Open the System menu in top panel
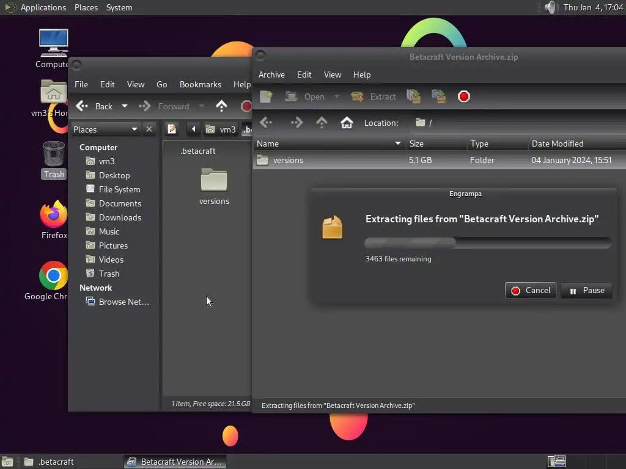Image resolution: width=626 pixels, height=469 pixels. point(119,7)
